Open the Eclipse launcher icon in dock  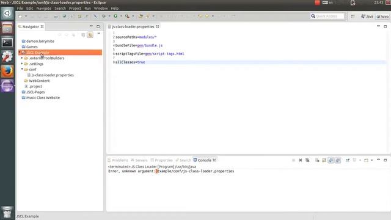point(7,86)
